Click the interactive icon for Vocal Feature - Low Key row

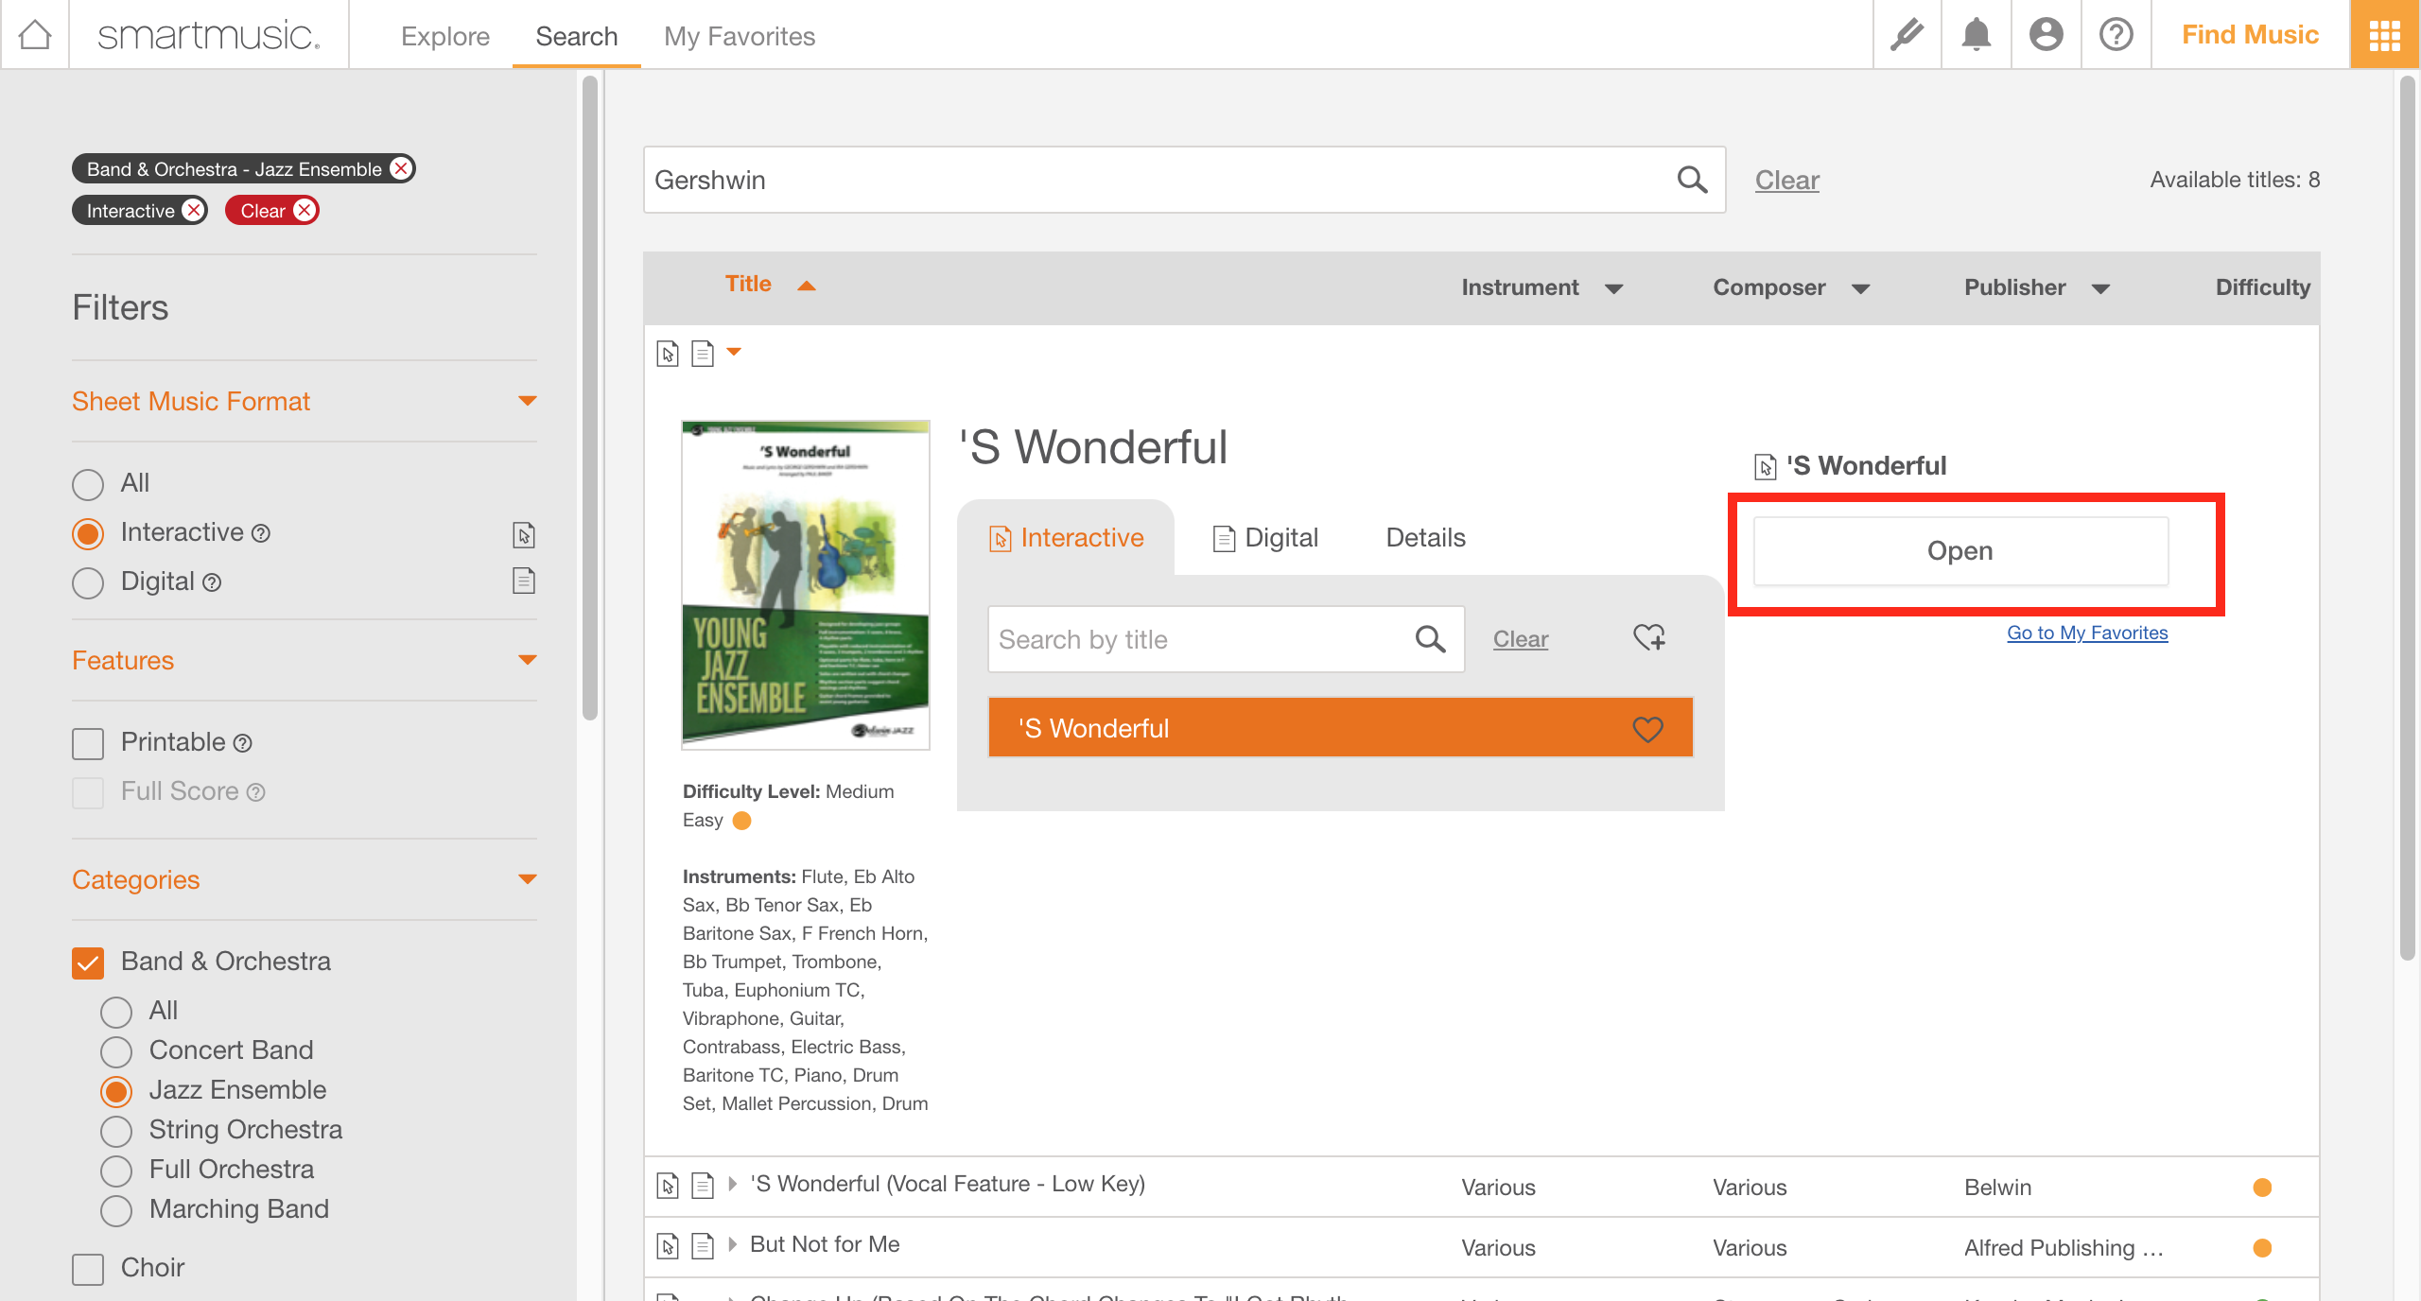pyautogui.click(x=668, y=1186)
